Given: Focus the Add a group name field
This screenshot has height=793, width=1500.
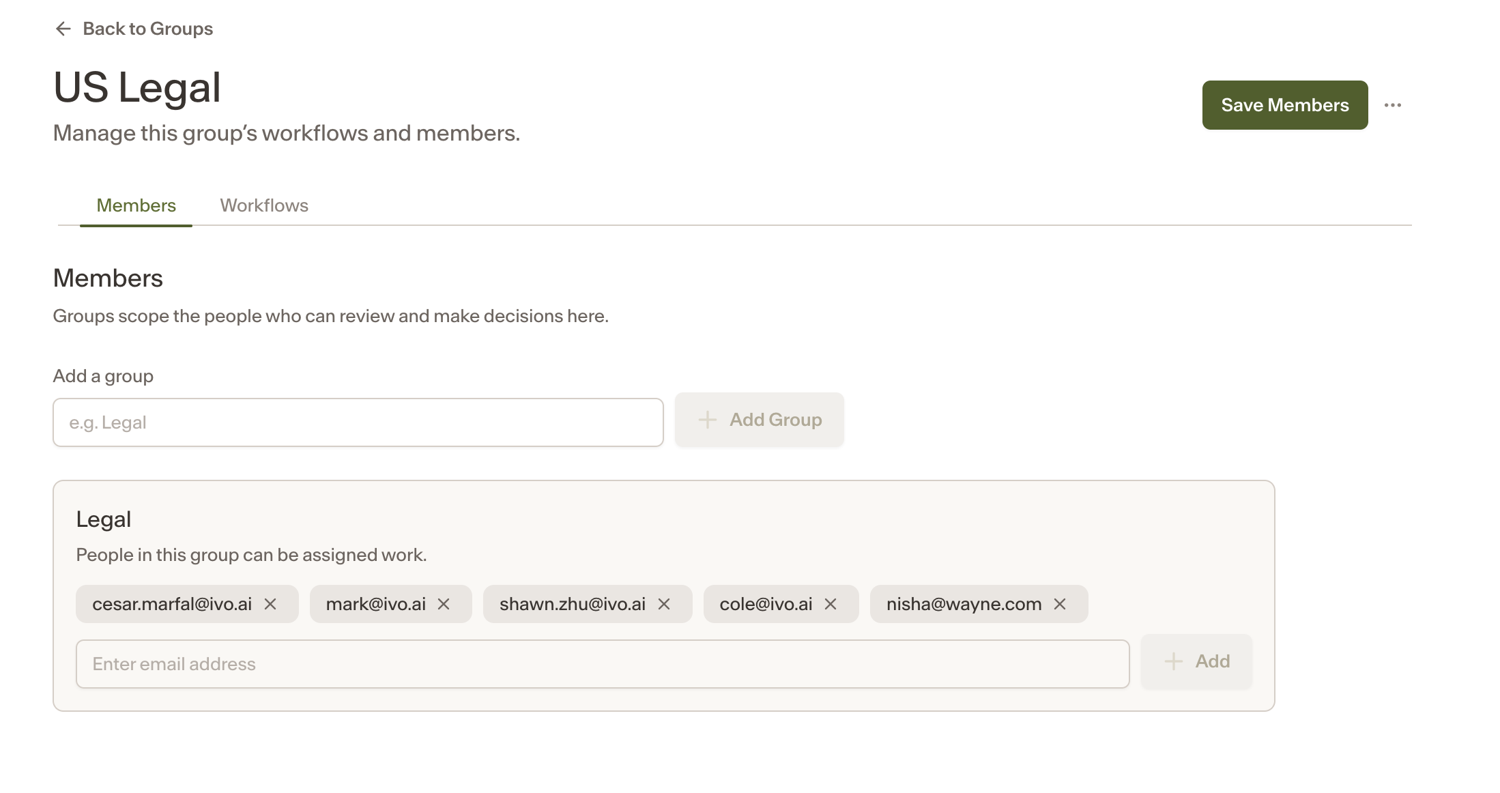Looking at the screenshot, I should [x=358, y=422].
